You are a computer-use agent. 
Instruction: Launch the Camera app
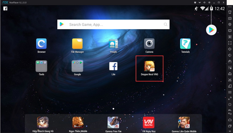pyautogui.click(x=149, y=44)
